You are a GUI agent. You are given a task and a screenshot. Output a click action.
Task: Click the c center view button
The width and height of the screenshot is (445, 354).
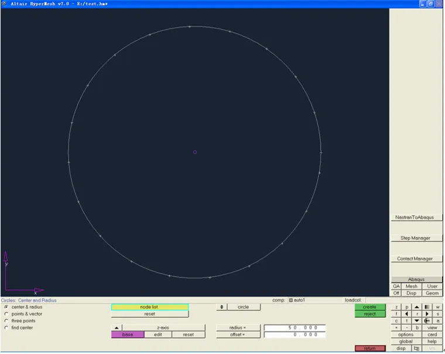[396, 321]
